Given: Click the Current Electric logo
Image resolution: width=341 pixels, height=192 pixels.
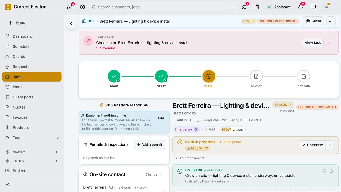Looking at the screenshot, I should [x=8, y=7].
